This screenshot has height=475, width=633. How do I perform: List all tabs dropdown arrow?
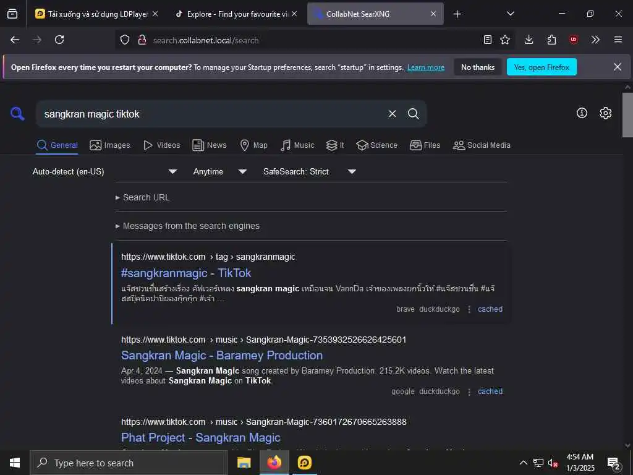[511, 14]
